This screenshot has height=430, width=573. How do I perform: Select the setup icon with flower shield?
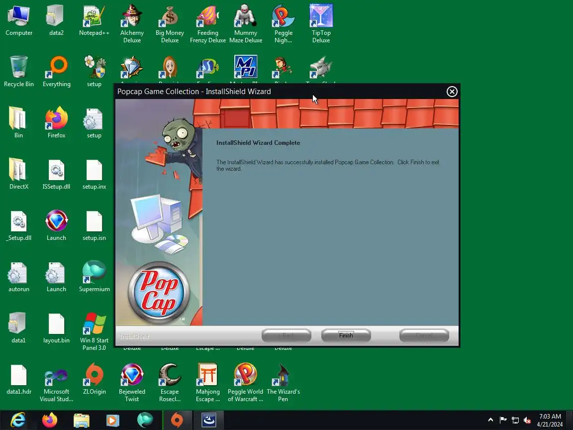(94, 72)
